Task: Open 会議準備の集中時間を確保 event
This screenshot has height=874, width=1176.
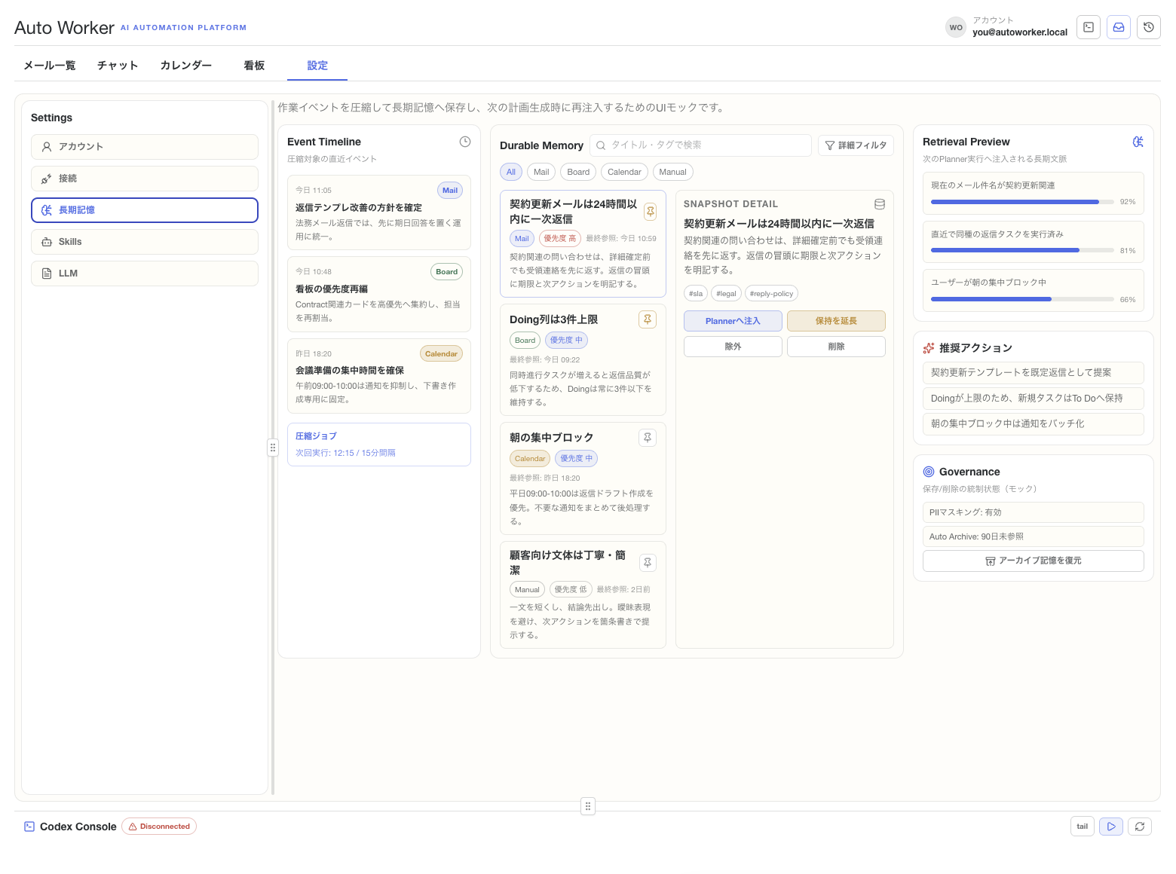Action: point(379,376)
